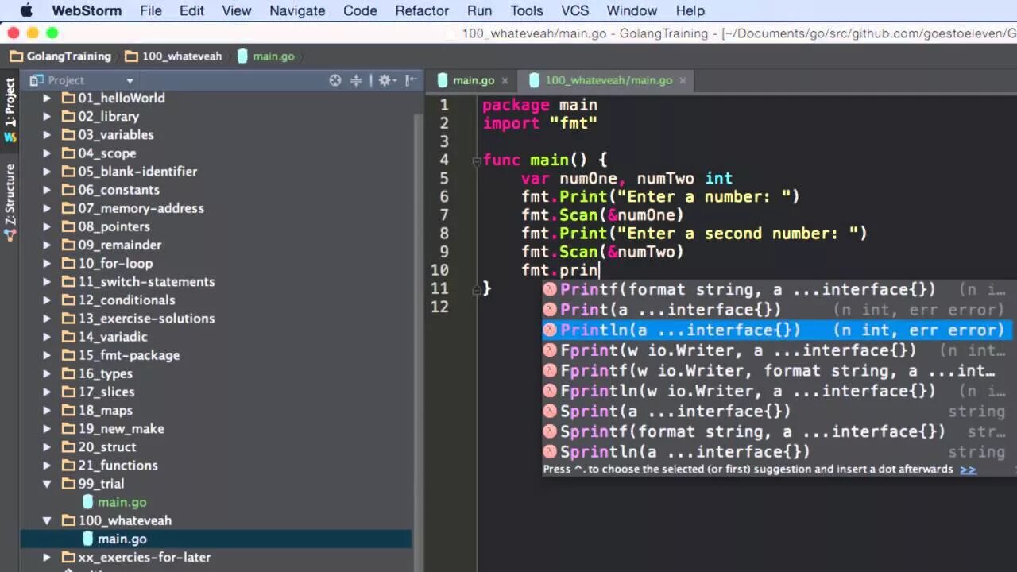This screenshot has width=1017, height=572.
Task: Select the 21_functions folder
Action: pos(118,466)
